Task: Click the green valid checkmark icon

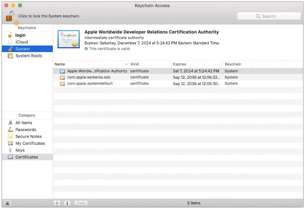Action: 86,49
